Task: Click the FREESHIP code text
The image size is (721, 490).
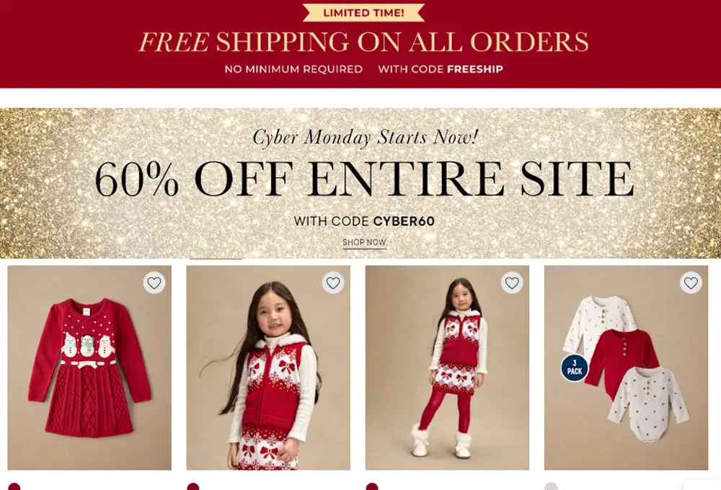Action: (475, 69)
